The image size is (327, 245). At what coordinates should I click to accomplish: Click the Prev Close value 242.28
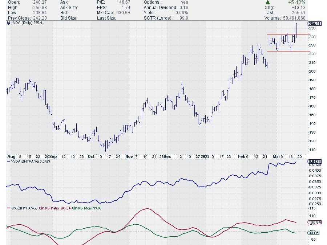coord(40,18)
